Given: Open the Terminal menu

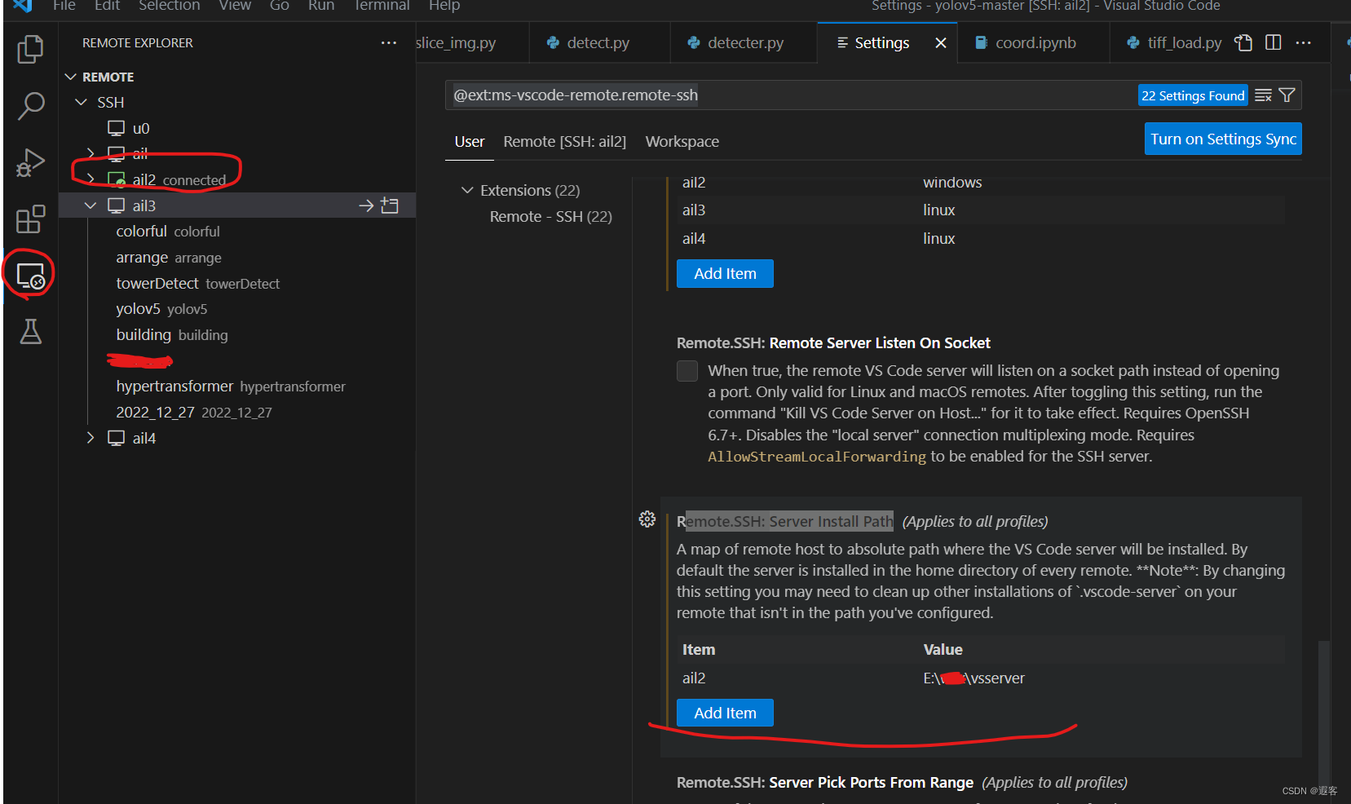Looking at the screenshot, I should (382, 6).
